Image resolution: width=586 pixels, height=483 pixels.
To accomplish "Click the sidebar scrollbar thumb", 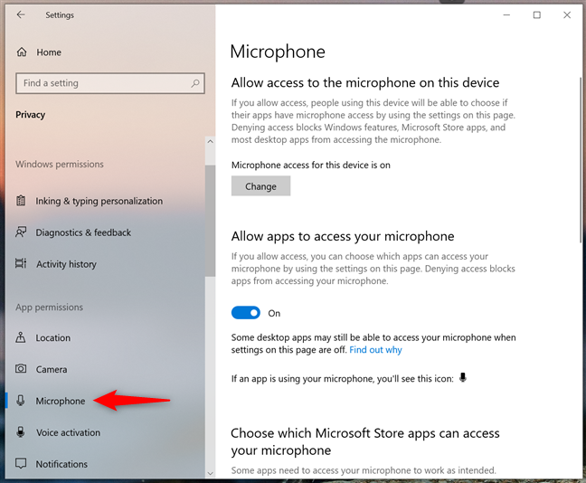I will tap(210, 221).
